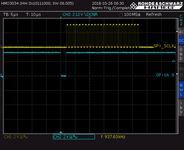Click the TB: 5 µs timebase readout

(11, 14)
